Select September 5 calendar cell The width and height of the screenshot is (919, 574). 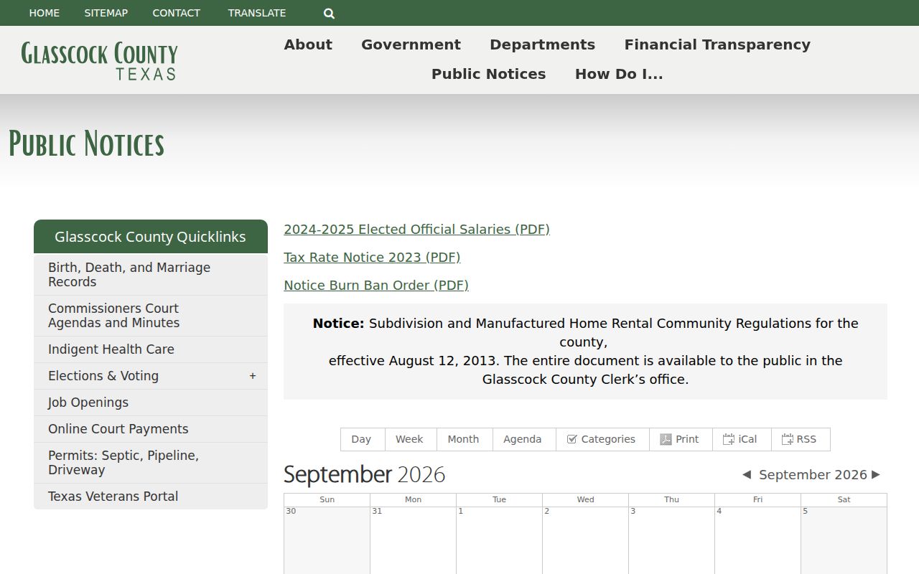point(844,540)
